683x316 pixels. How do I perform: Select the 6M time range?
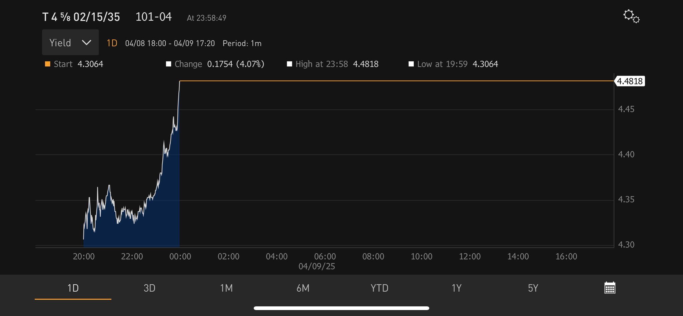(x=303, y=288)
